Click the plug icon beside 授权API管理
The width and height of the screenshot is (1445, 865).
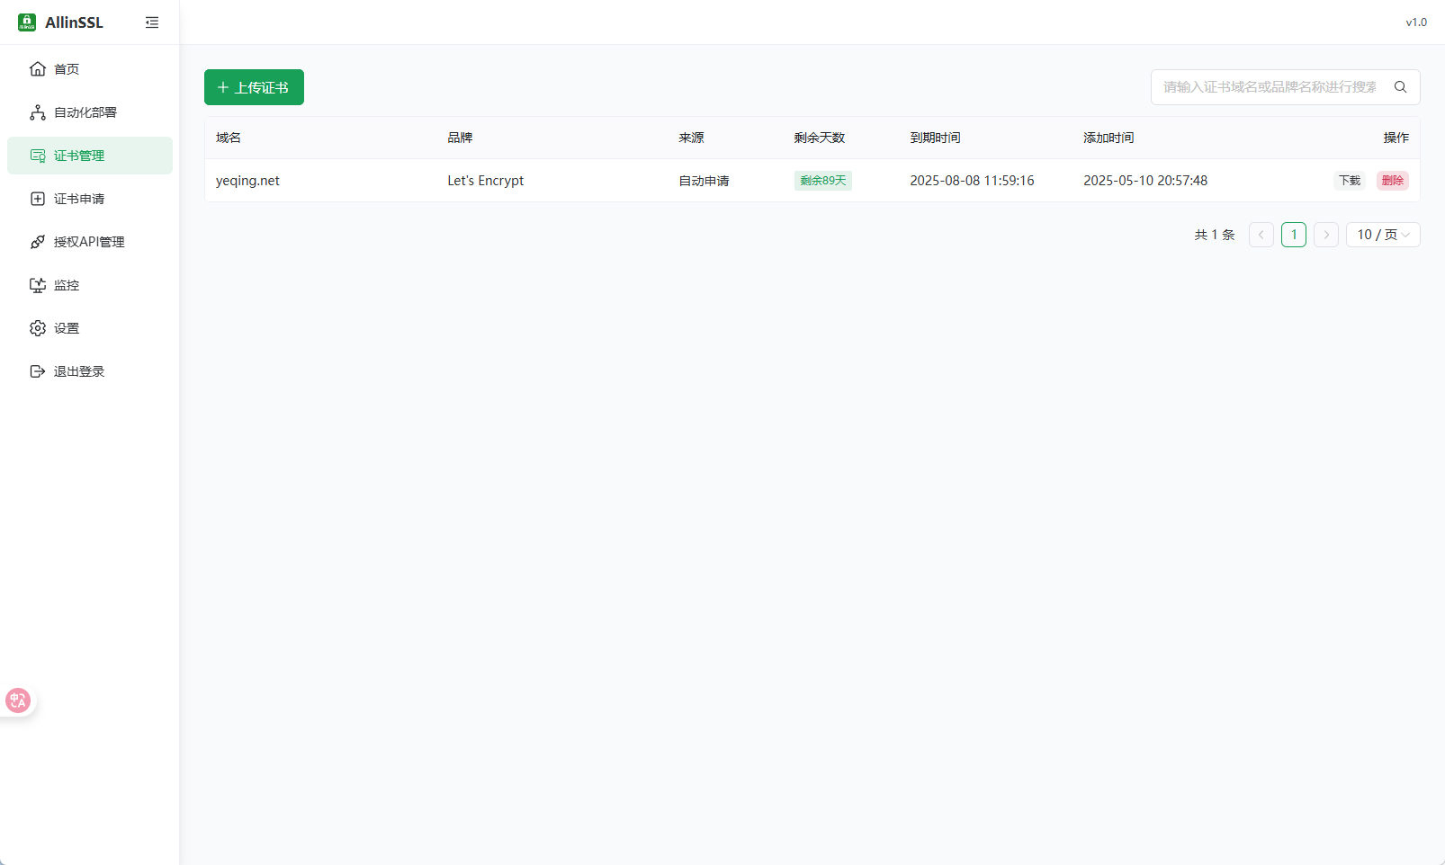tap(38, 242)
